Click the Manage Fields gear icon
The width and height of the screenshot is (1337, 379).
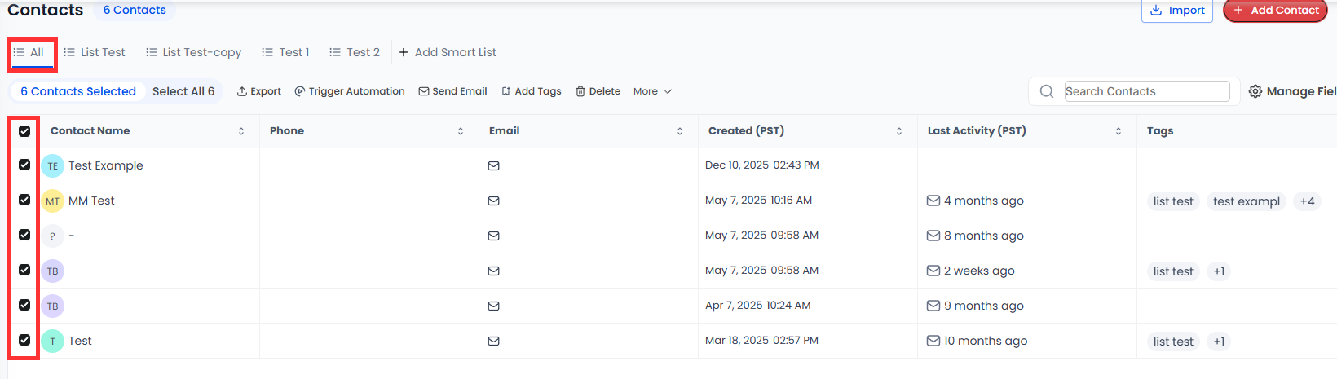1255,91
